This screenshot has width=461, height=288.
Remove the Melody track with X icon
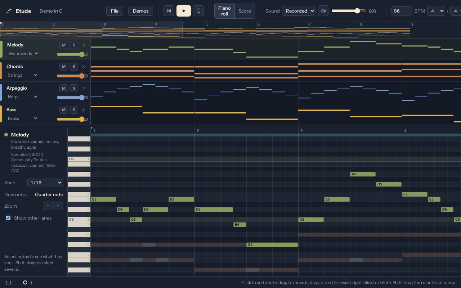pos(84,45)
